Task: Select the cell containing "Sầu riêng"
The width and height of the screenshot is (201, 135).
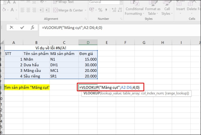Action: (x=36, y=76)
